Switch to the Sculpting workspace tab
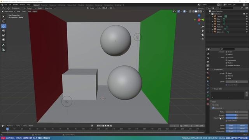This screenshot has height=140, width=249. coord(53,5)
